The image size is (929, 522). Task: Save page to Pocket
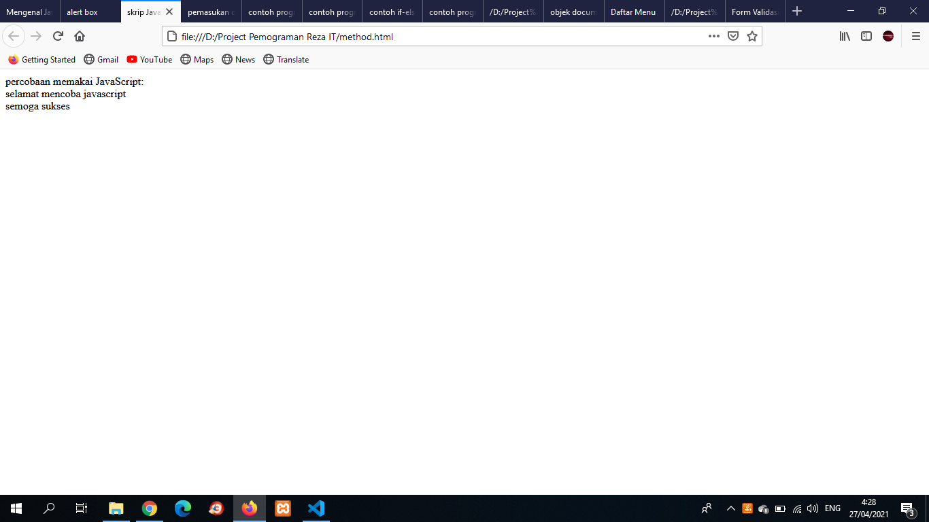pos(733,36)
